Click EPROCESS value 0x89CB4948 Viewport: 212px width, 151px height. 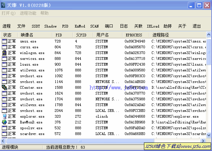[x=135, y=41]
